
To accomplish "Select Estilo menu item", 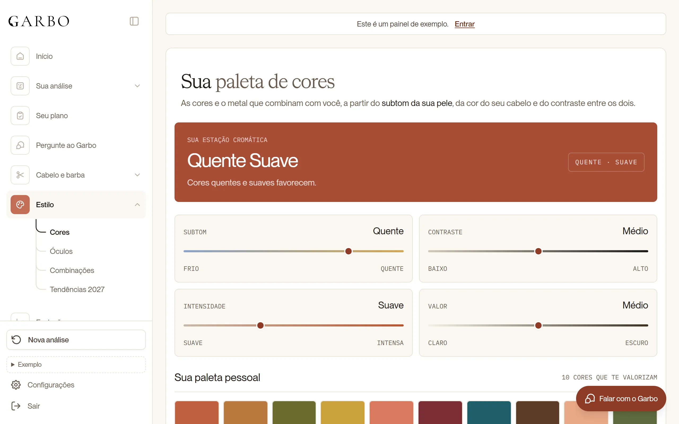I will point(76,205).
